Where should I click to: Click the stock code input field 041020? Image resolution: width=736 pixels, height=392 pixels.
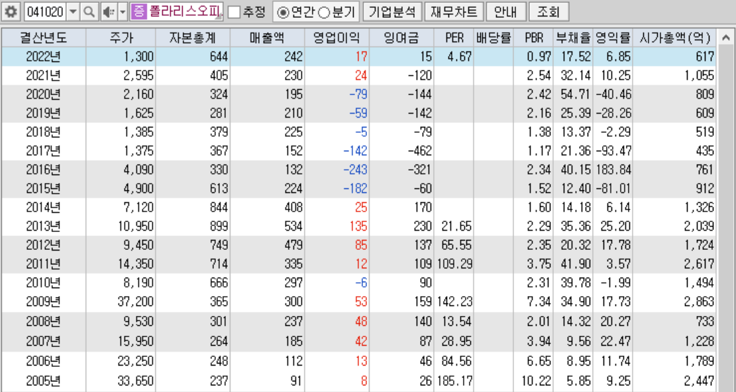45,12
